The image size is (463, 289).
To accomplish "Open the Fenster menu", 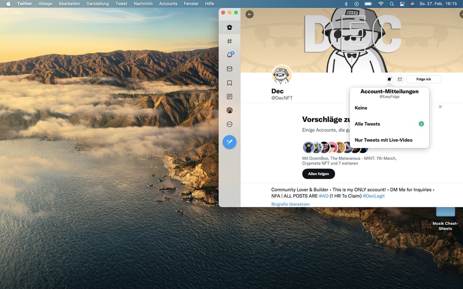I will point(191,4).
